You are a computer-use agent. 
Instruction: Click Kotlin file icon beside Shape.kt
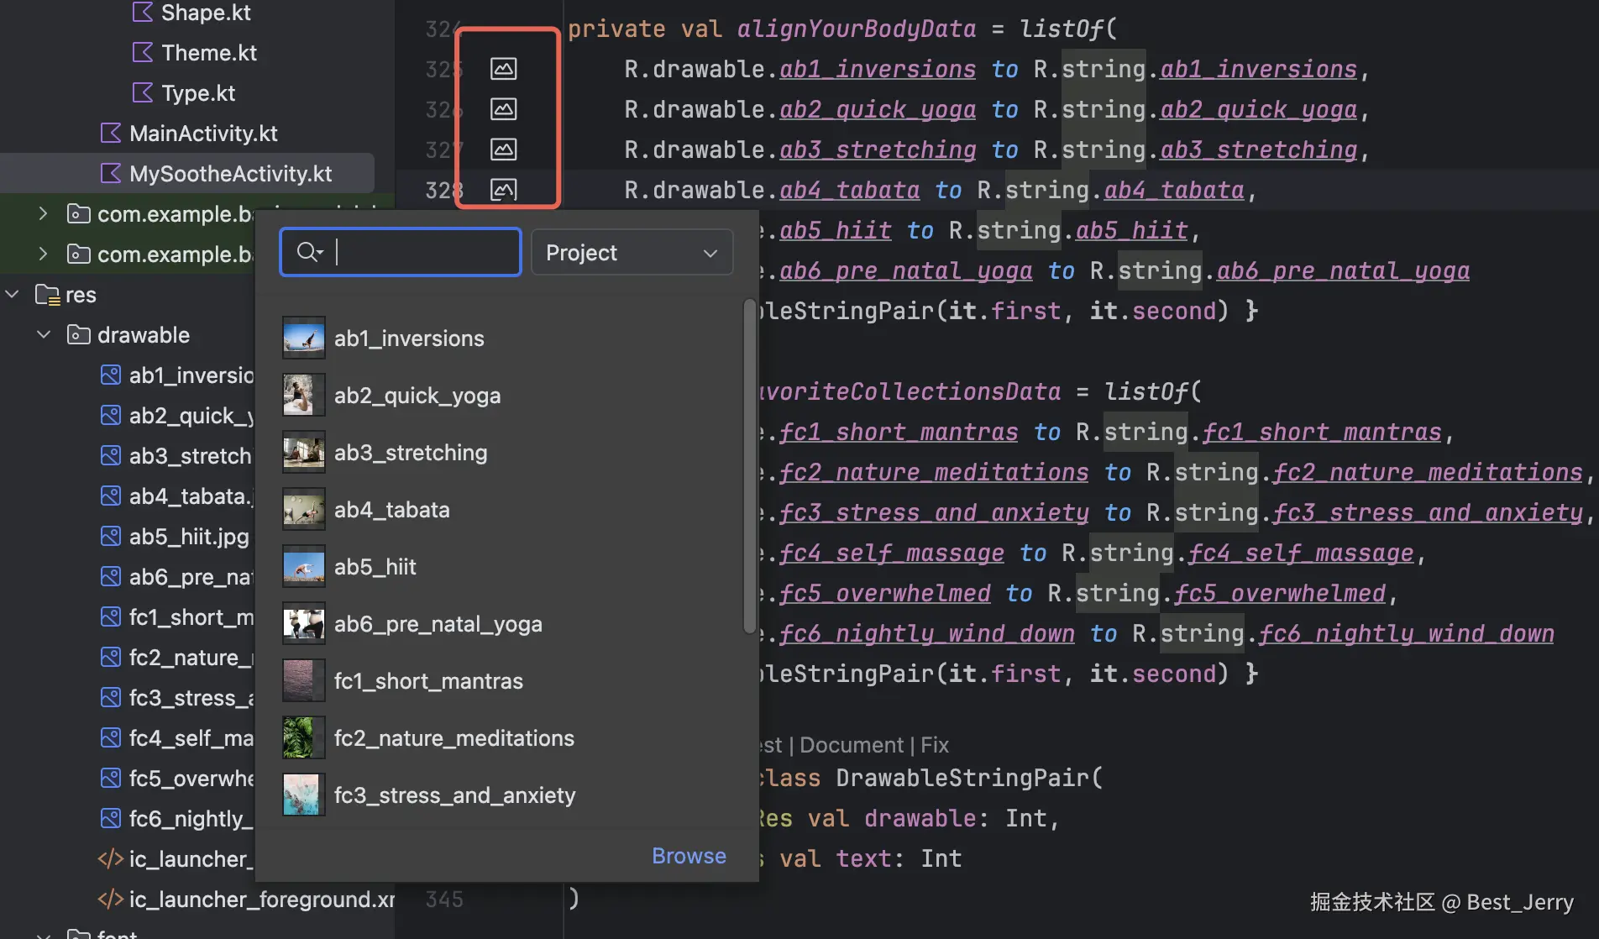tap(143, 13)
